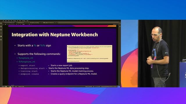Click the training start command text
The image size is (186, 104).
coord(29,71)
